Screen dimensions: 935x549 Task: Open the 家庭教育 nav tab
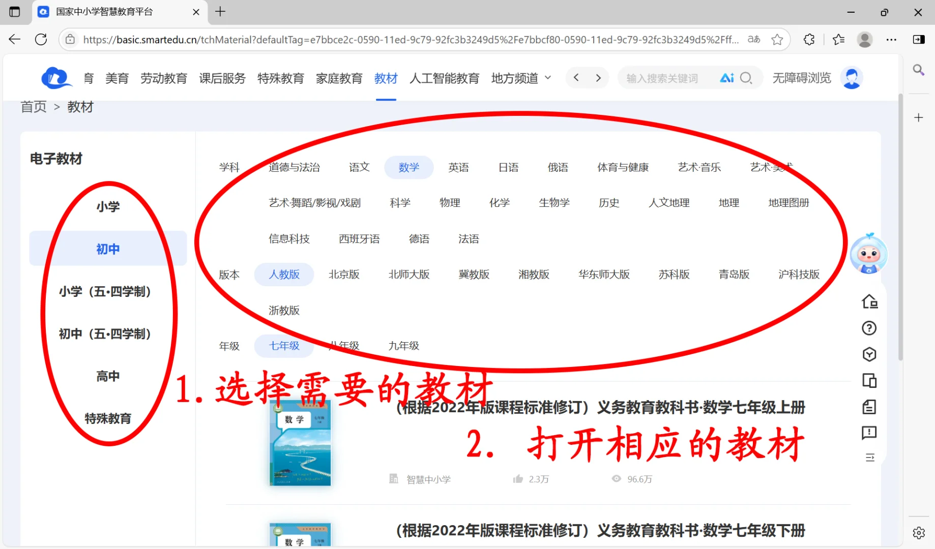click(x=339, y=78)
